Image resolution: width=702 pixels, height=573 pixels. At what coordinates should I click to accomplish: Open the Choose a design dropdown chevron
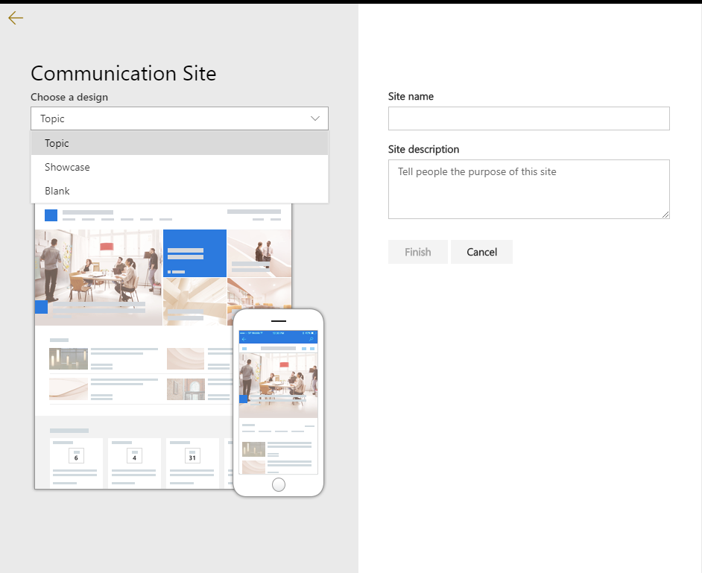tap(314, 118)
